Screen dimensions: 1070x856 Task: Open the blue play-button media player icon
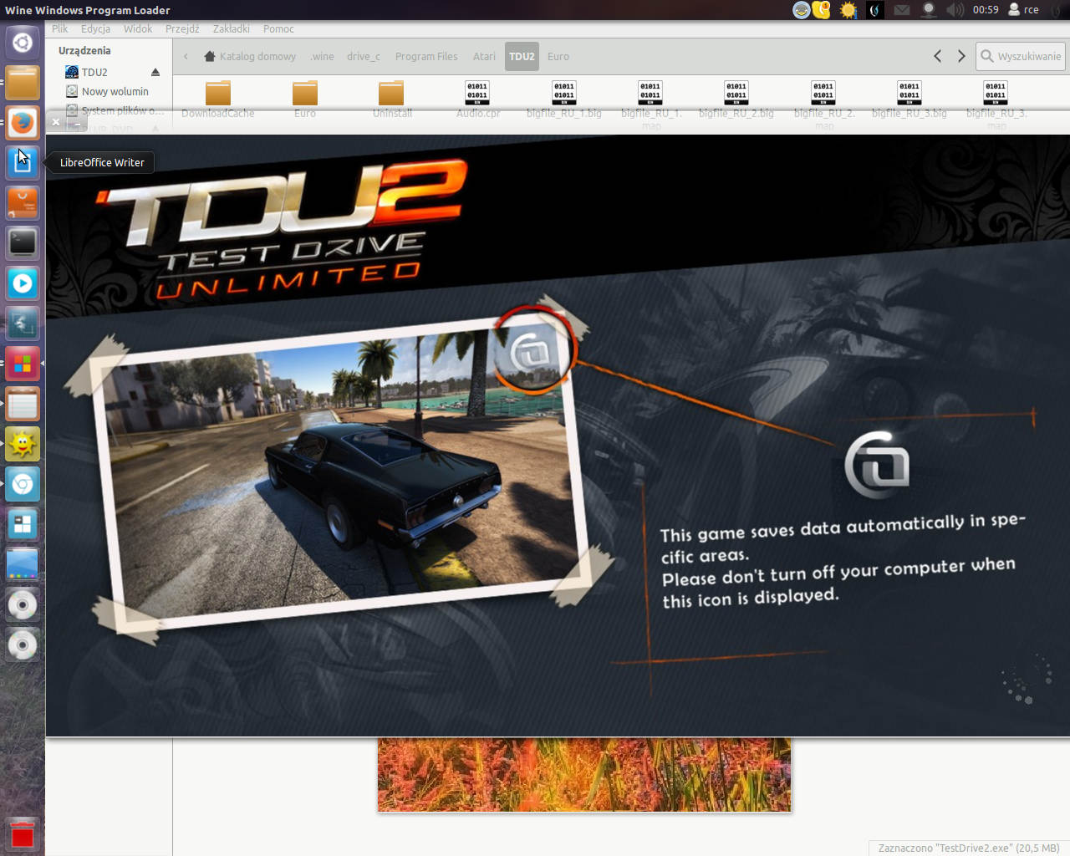pos(23,283)
